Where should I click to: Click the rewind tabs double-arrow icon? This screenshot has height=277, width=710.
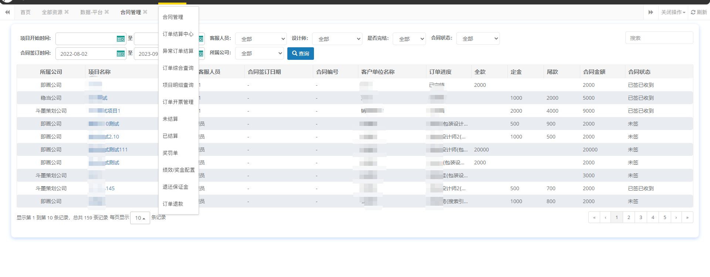point(7,12)
